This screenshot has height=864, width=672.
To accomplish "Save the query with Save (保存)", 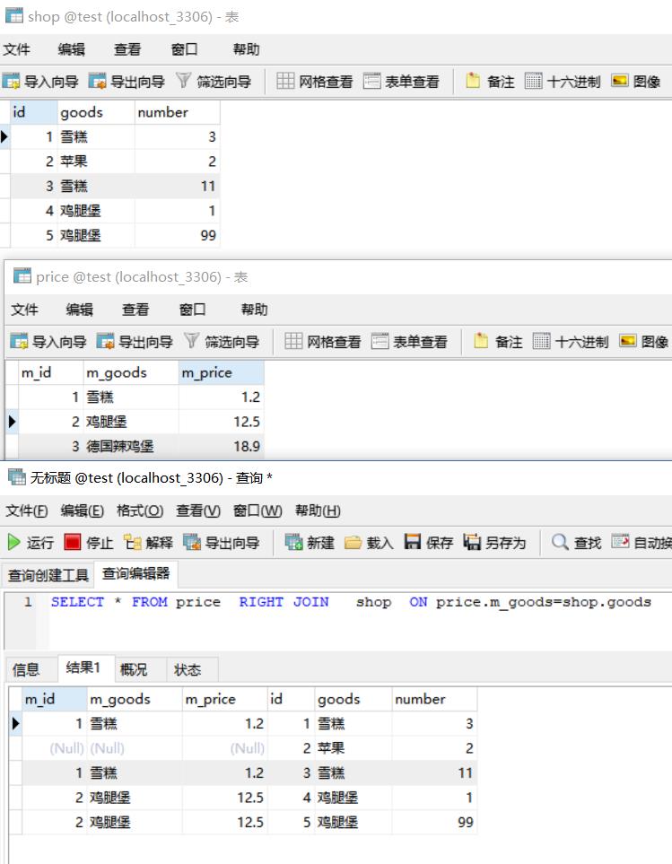I will (429, 542).
